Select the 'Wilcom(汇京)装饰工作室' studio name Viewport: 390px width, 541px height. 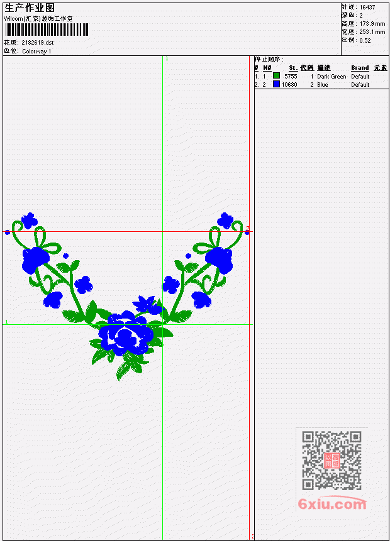[38, 19]
